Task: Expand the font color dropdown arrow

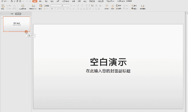Action: click(65, 9)
